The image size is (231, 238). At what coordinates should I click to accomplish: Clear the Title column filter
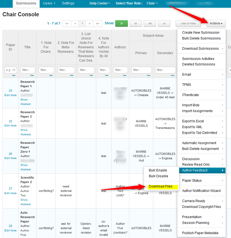click(x=32, y=75)
